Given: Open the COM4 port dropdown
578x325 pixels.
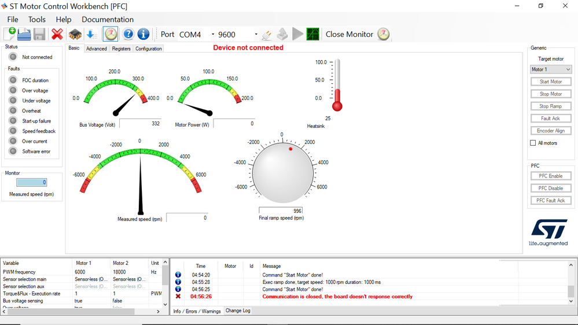Looking at the screenshot, I should 213,34.
